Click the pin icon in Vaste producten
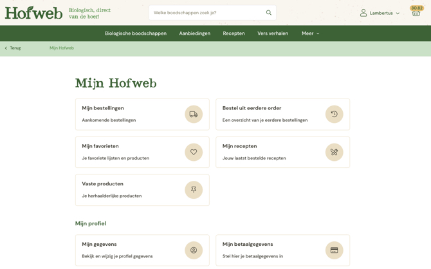431x269 pixels. click(194, 190)
